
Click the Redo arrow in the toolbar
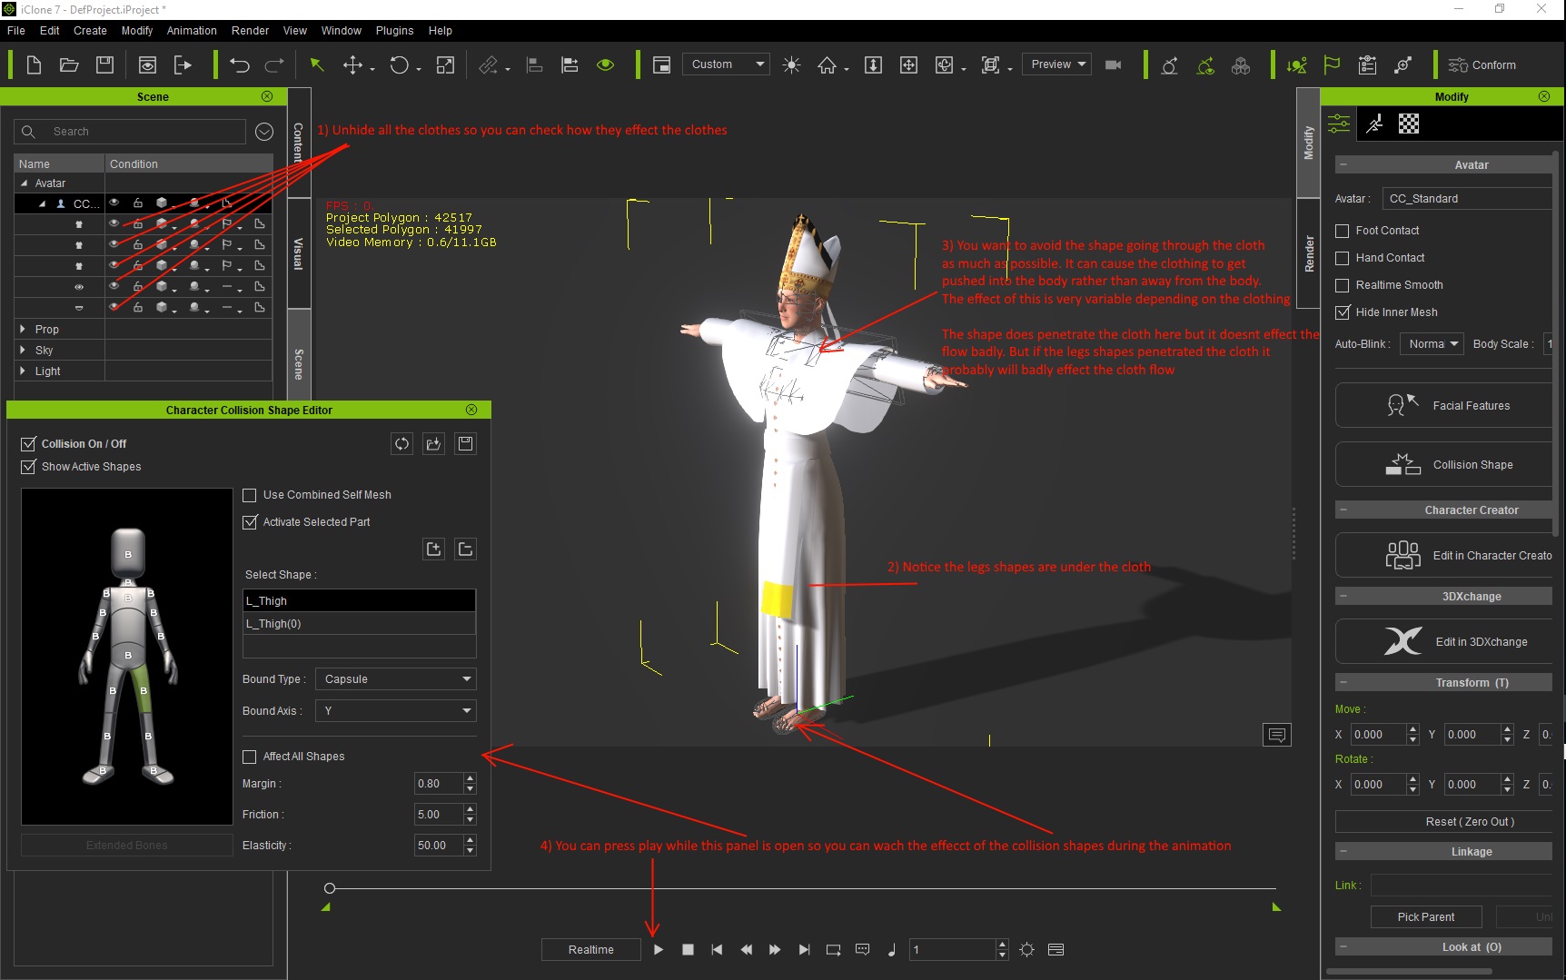click(273, 64)
